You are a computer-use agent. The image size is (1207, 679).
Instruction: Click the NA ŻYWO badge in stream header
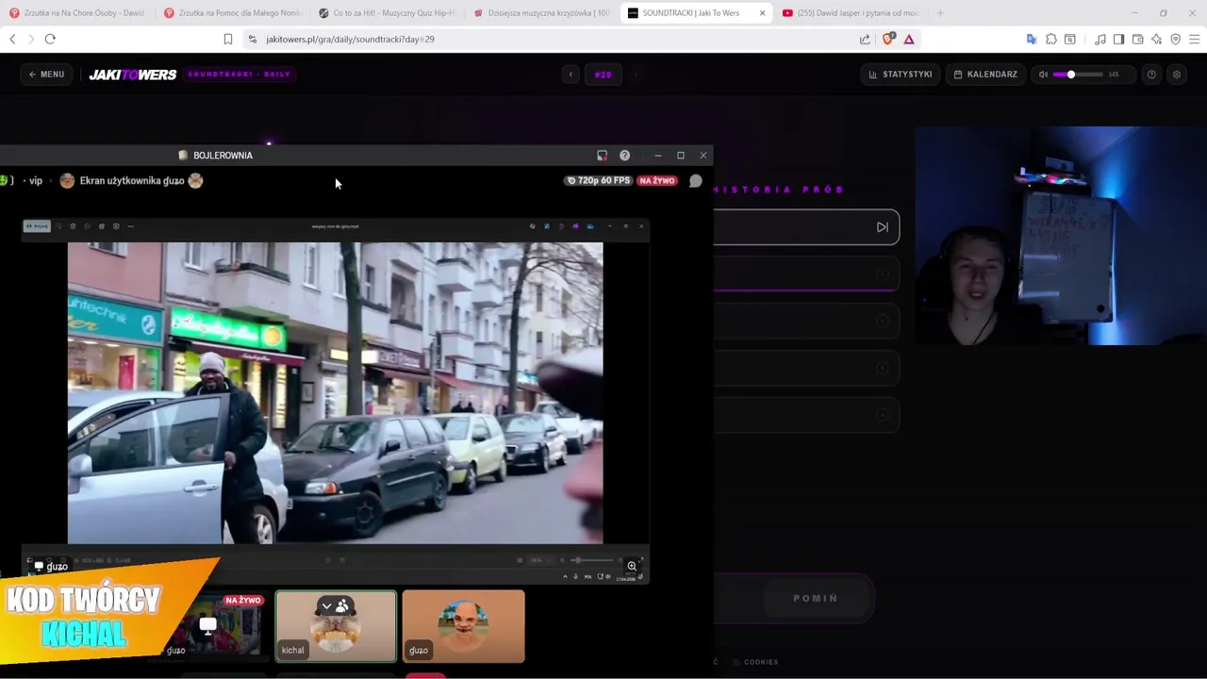point(657,180)
